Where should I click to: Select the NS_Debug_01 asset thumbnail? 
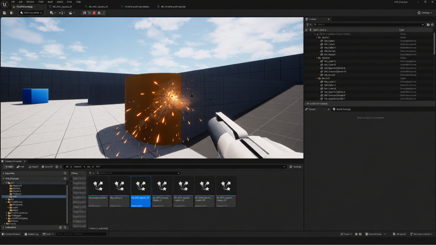(x=119, y=192)
